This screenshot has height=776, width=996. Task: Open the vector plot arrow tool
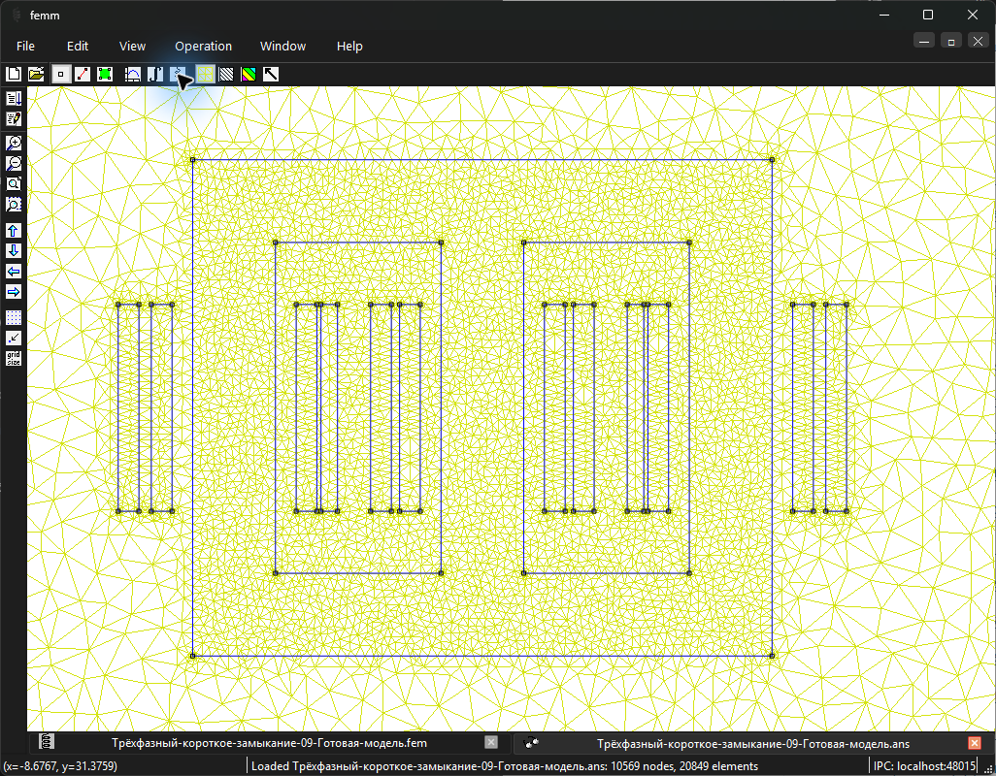271,75
